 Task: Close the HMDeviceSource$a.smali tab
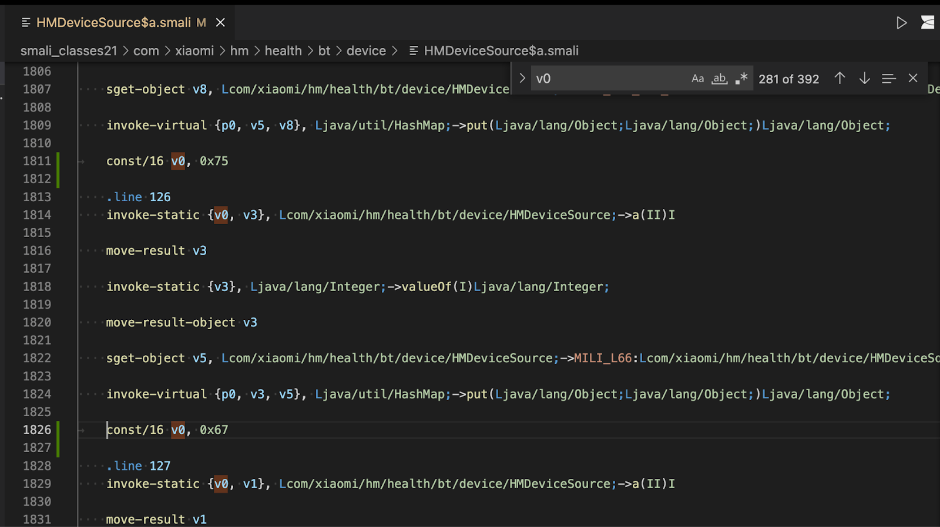coord(220,22)
